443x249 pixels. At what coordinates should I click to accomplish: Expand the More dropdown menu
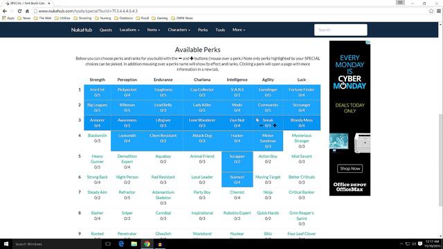click(x=239, y=30)
